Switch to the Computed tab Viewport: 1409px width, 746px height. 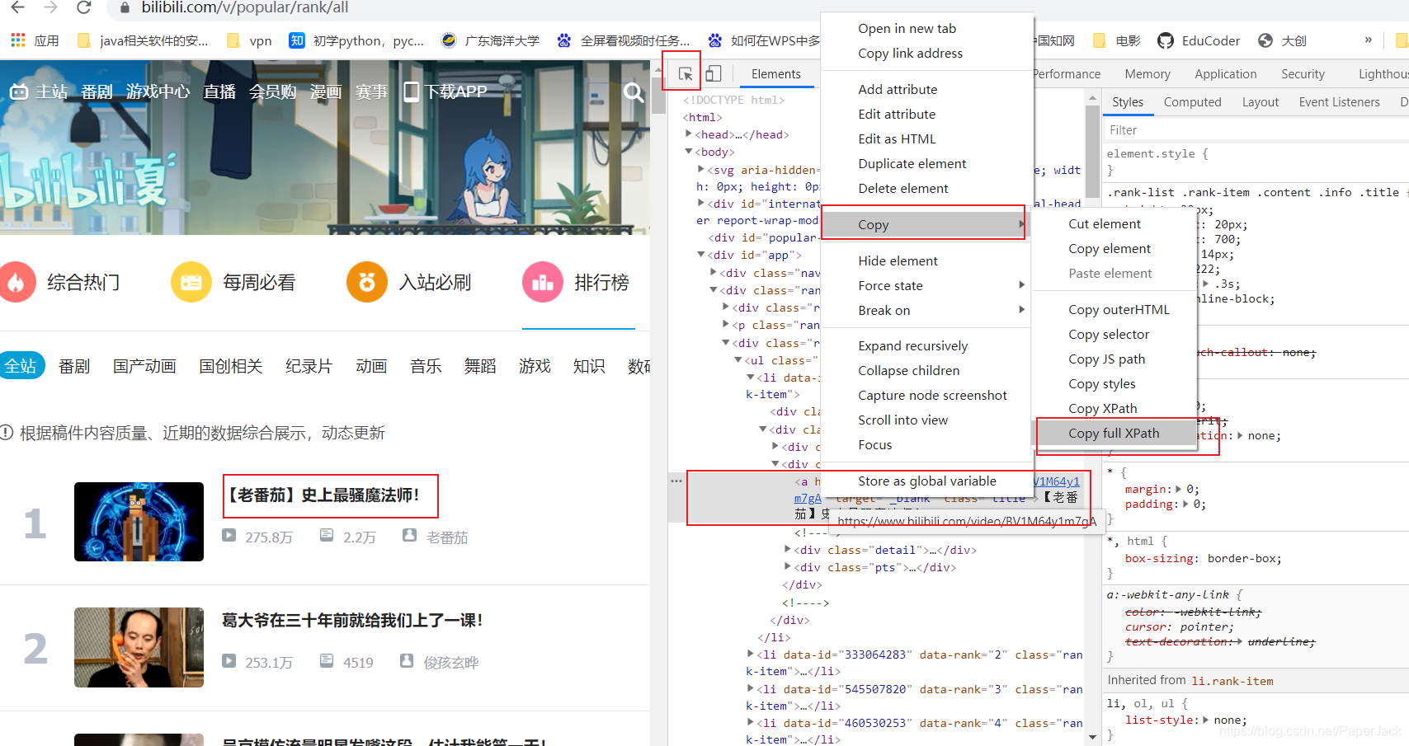point(1192,102)
